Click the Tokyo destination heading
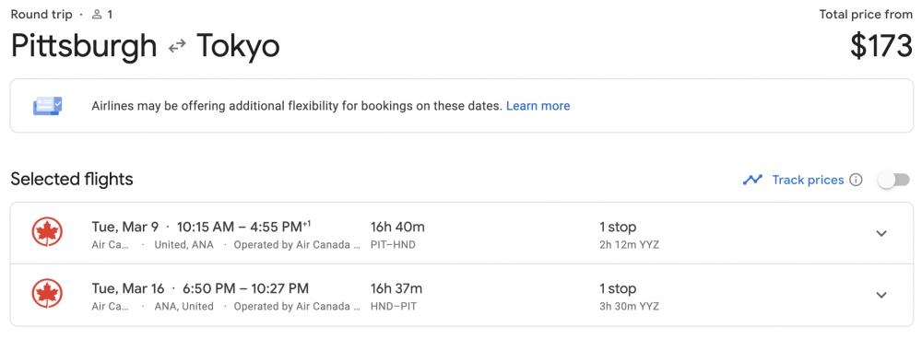Viewport: 922px width, 339px height. click(x=238, y=46)
